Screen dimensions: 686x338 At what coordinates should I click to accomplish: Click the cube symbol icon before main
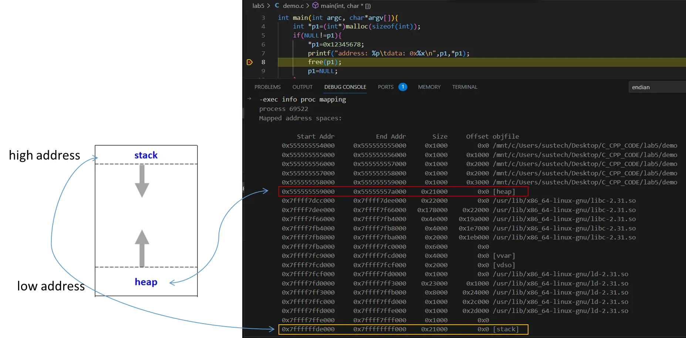click(315, 6)
